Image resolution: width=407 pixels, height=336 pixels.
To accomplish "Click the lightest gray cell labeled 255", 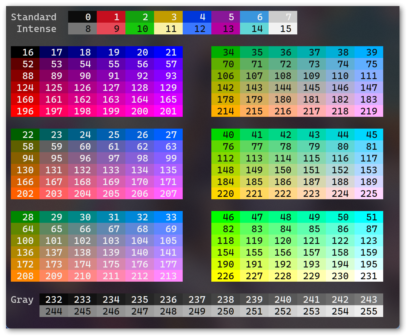I will pos(369,311).
